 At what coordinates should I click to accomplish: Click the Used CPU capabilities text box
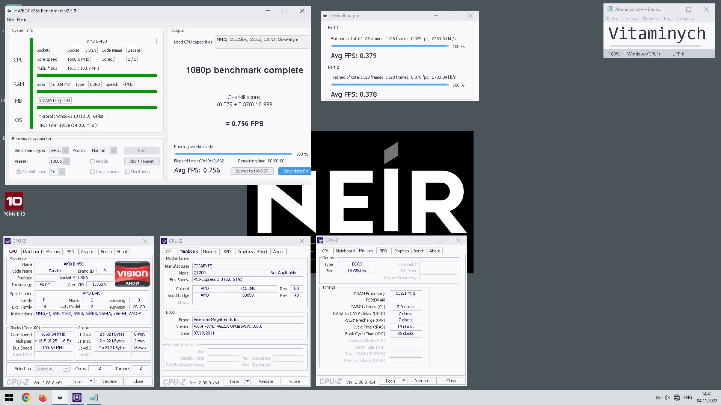(262, 42)
